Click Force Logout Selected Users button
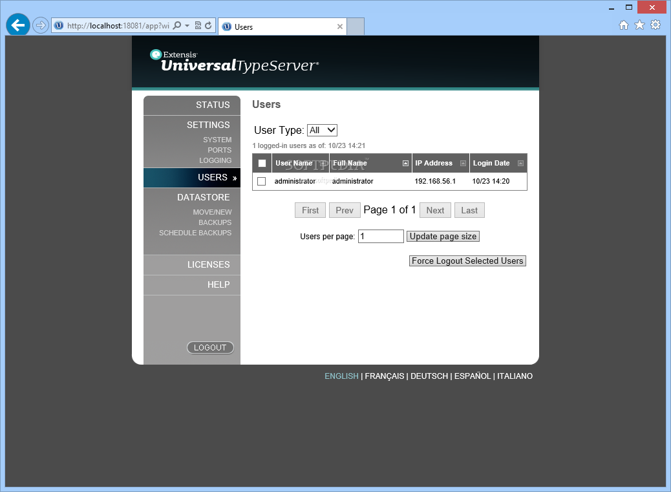This screenshot has width=671, height=492. pos(467,261)
